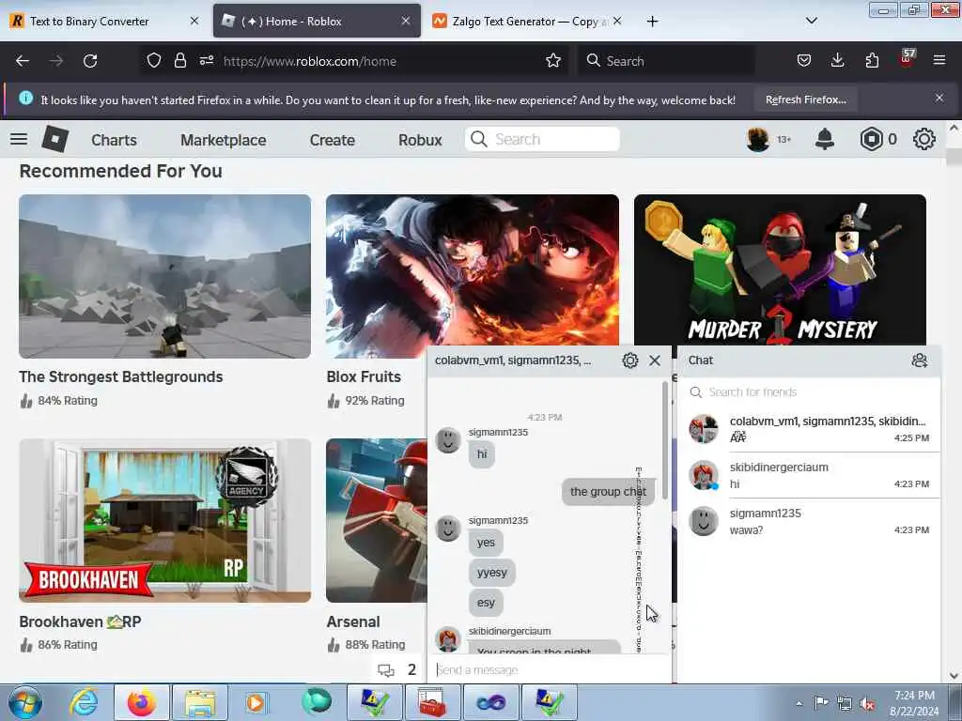
Task: Click The Strongest Battlegrounds title link
Action: point(121,376)
